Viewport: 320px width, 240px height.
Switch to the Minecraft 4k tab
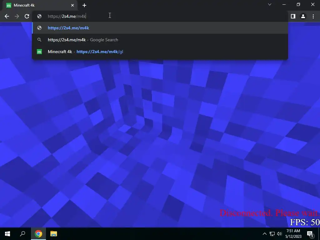pos(40,5)
